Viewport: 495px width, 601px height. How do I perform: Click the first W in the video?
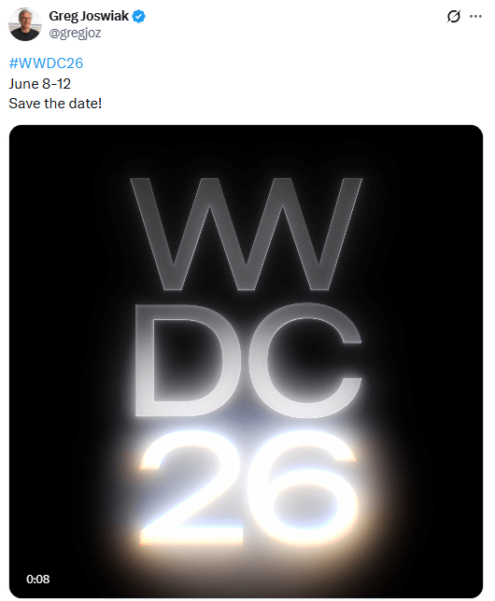[188, 234]
